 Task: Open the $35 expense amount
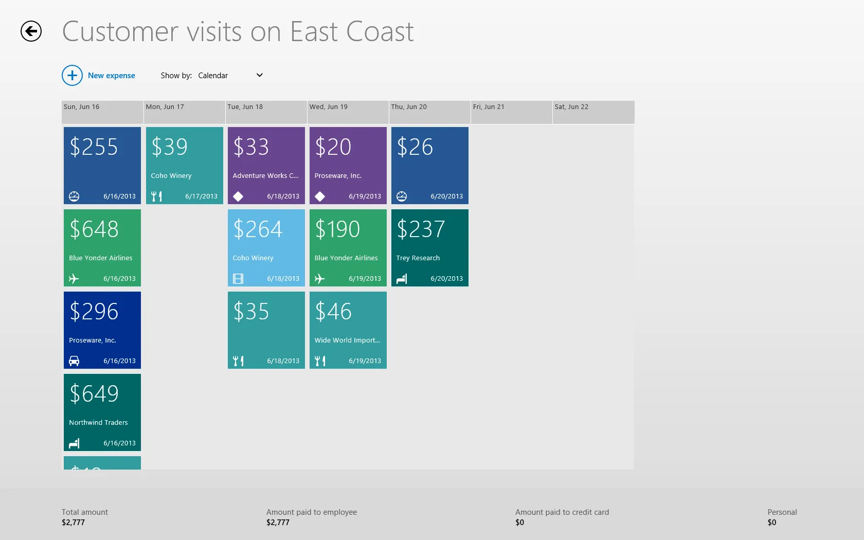click(251, 312)
